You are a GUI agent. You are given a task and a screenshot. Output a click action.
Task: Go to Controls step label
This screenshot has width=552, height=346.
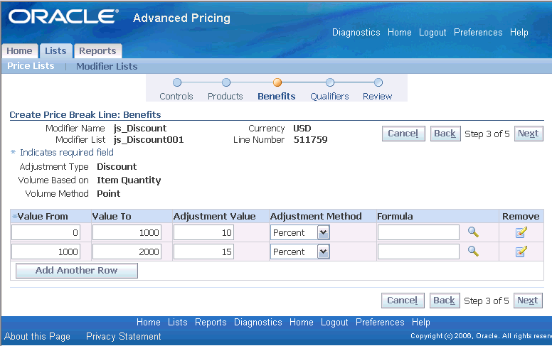176,97
